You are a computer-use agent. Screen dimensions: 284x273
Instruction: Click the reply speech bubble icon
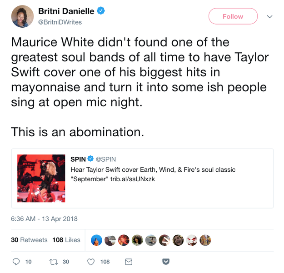point(16,262)
